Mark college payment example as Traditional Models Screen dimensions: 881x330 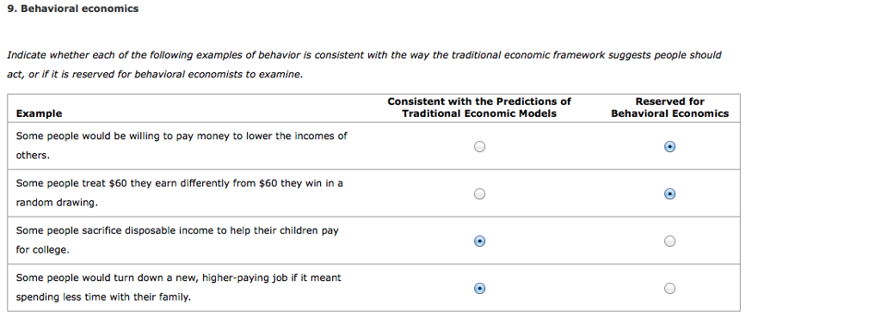point(479,241)
